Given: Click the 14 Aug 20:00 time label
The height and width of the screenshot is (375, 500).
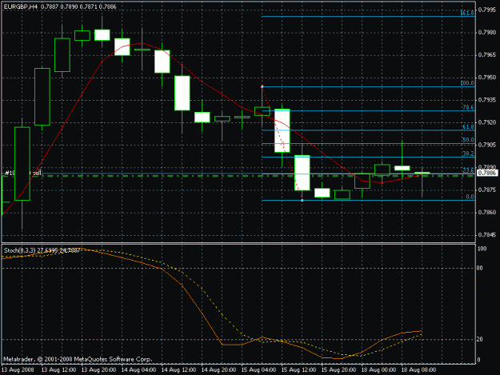Looking at the screenshot, I should click(218, 370).
